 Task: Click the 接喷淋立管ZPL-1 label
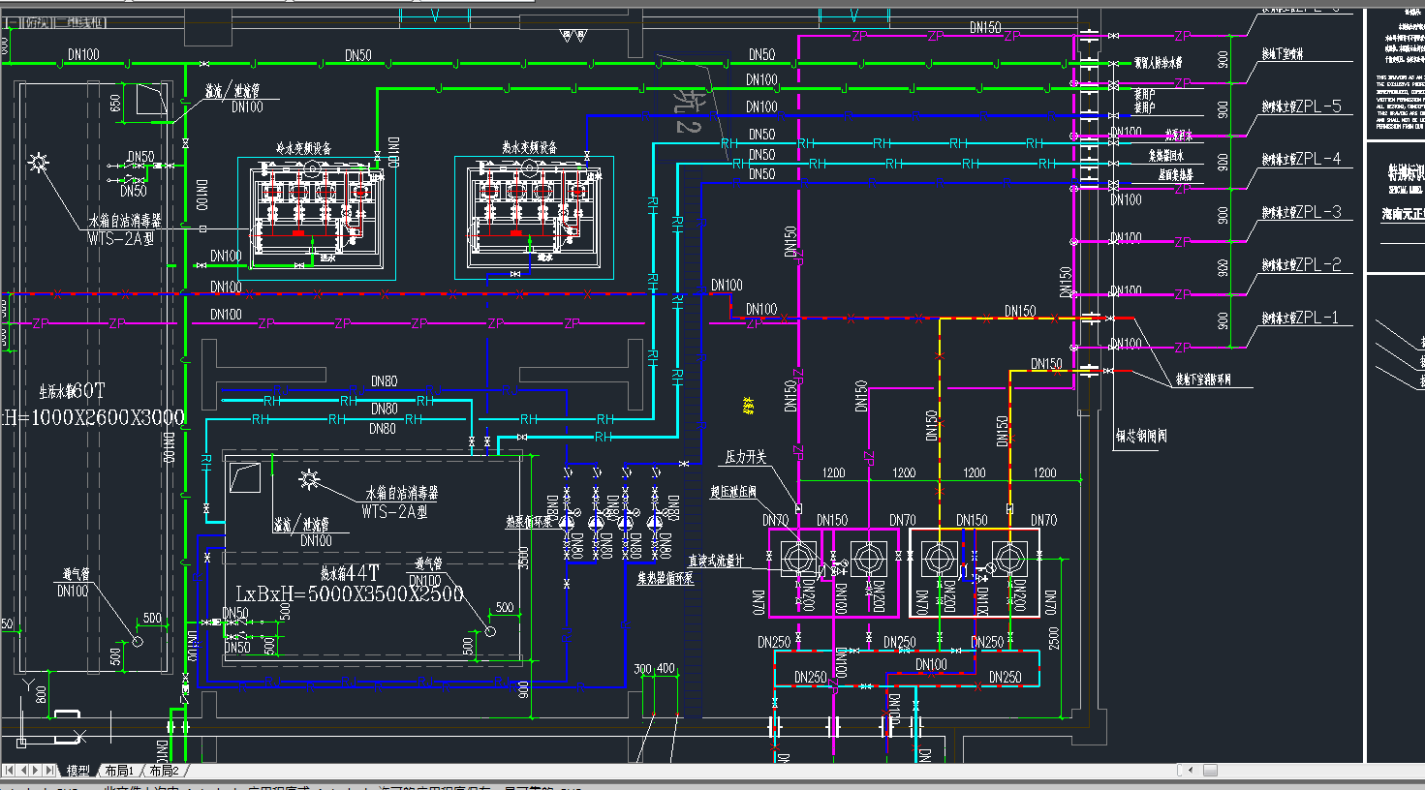click(1301, 318)
